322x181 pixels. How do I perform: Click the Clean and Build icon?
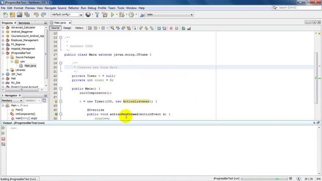105,15
